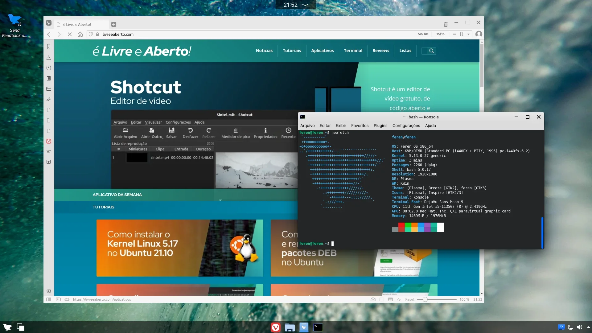This screenshot has width=592, height=333.
Task: View site security lock information
Action: point(97,34)
